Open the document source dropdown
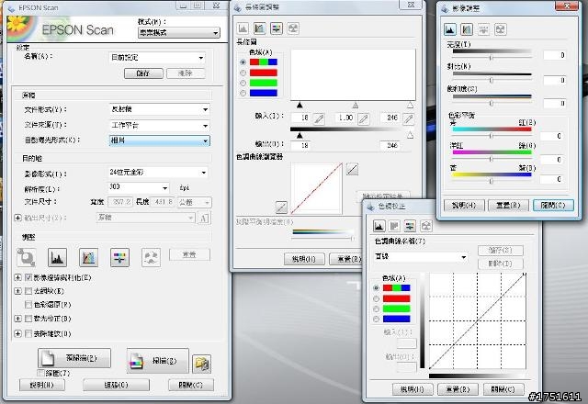Image resolution: width=588 pixels, height=404 pixels. pyautogui.click(x=159, y=126)
